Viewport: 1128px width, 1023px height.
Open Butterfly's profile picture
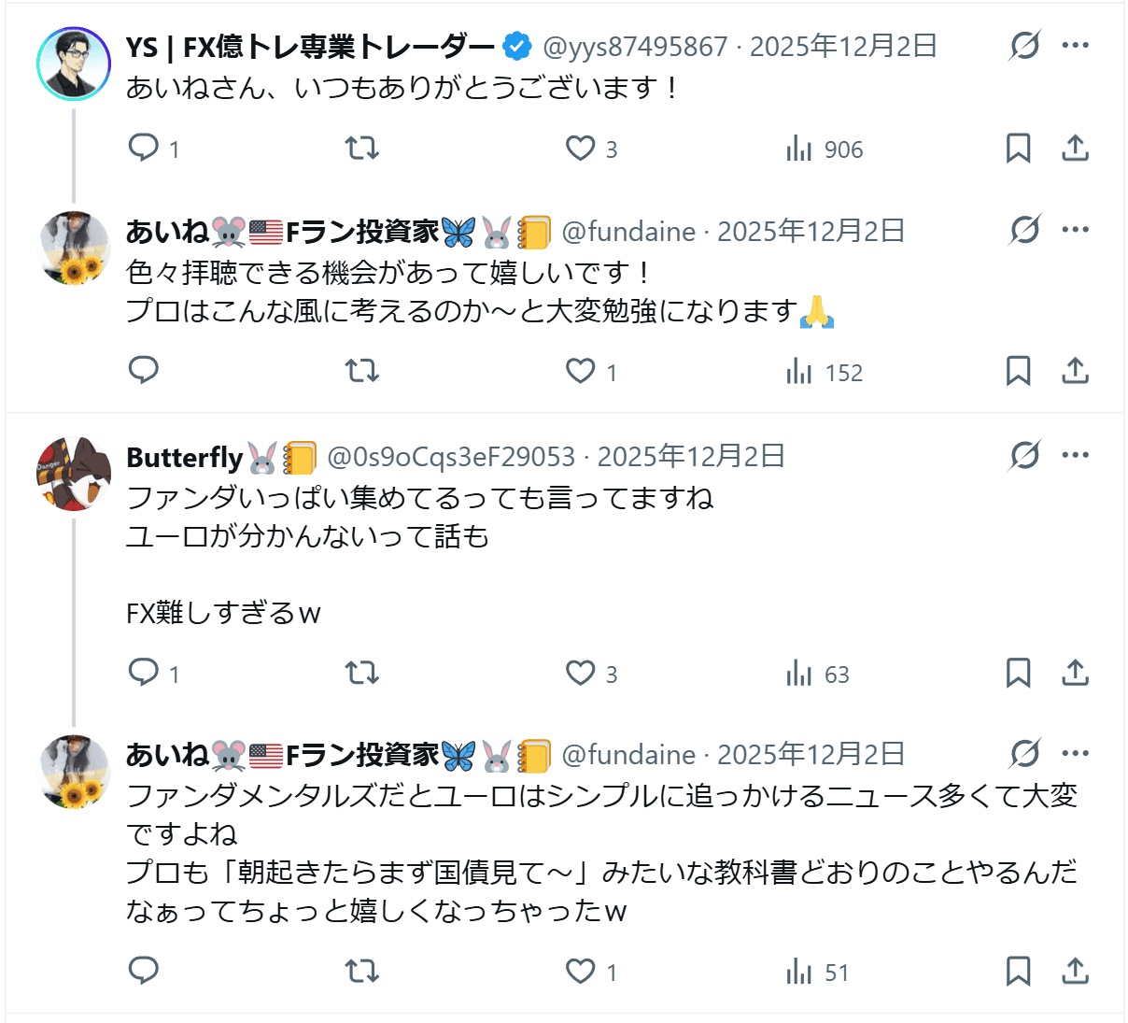74,474
